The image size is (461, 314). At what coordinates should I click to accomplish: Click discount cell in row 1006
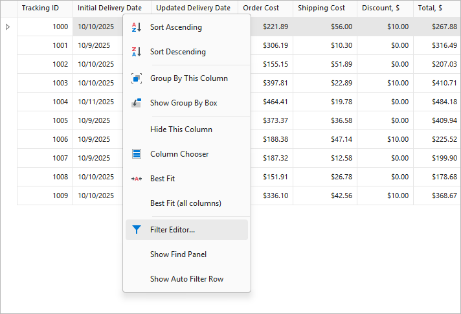[385, 139]
